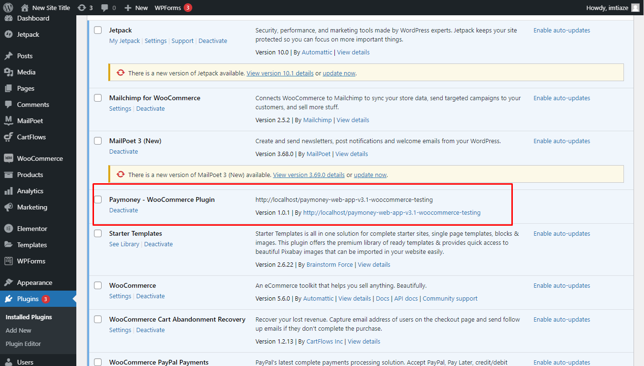View details of WooCommerce Cart Abandonment Recovery
The height and width of the screenshot is (366, 644).
pos(364,341)
